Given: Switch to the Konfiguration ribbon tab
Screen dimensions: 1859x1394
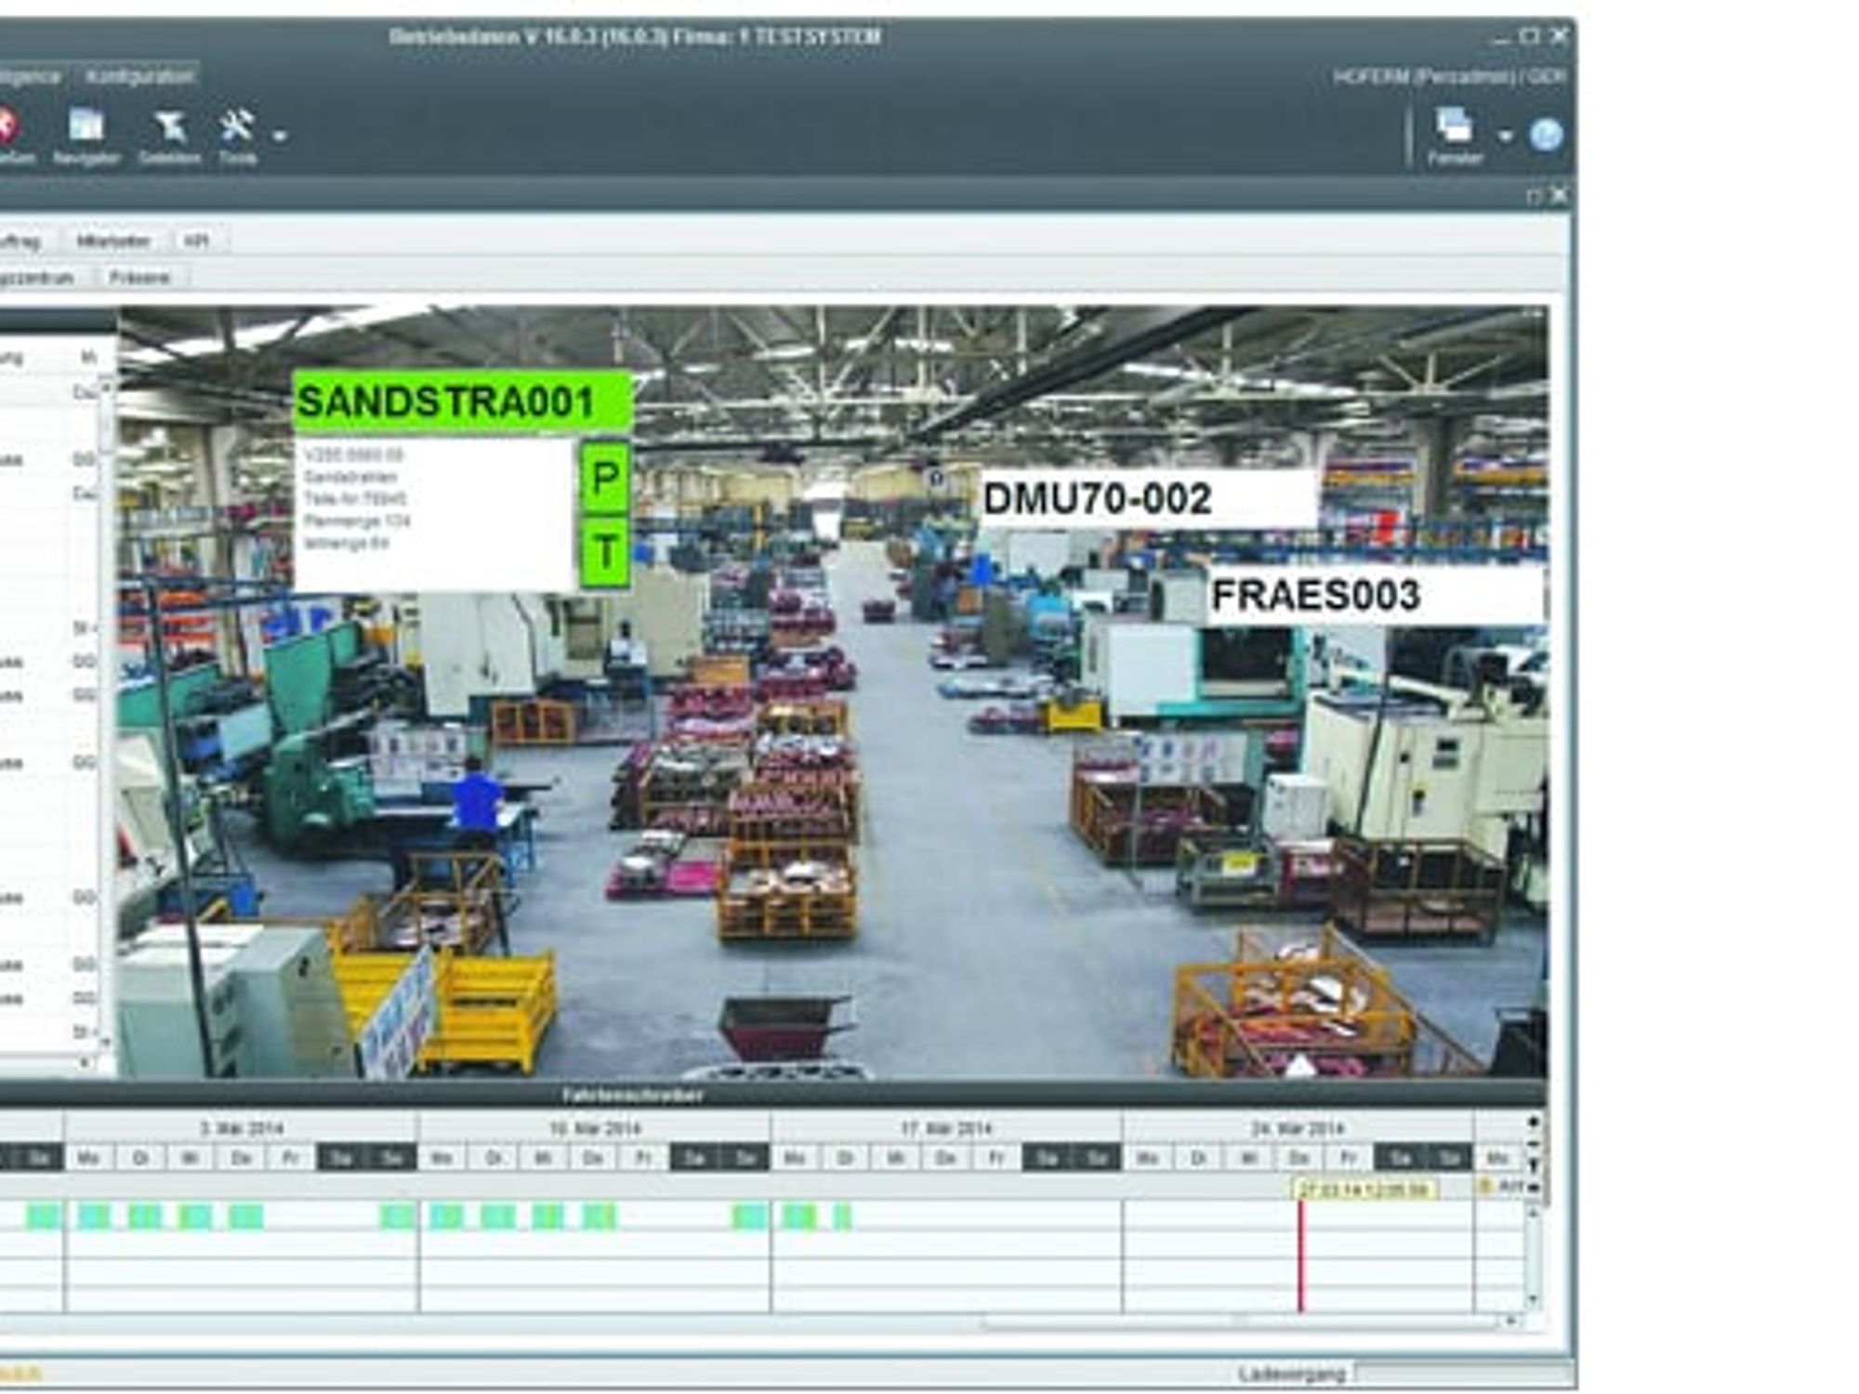Looking at the screenshot, I should (x=140, y=76).
